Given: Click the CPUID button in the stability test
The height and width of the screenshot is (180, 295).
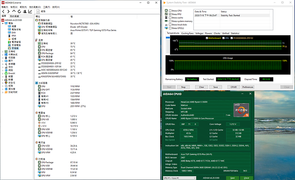Looking at the screenshot, I should click(x=234, y=87).
